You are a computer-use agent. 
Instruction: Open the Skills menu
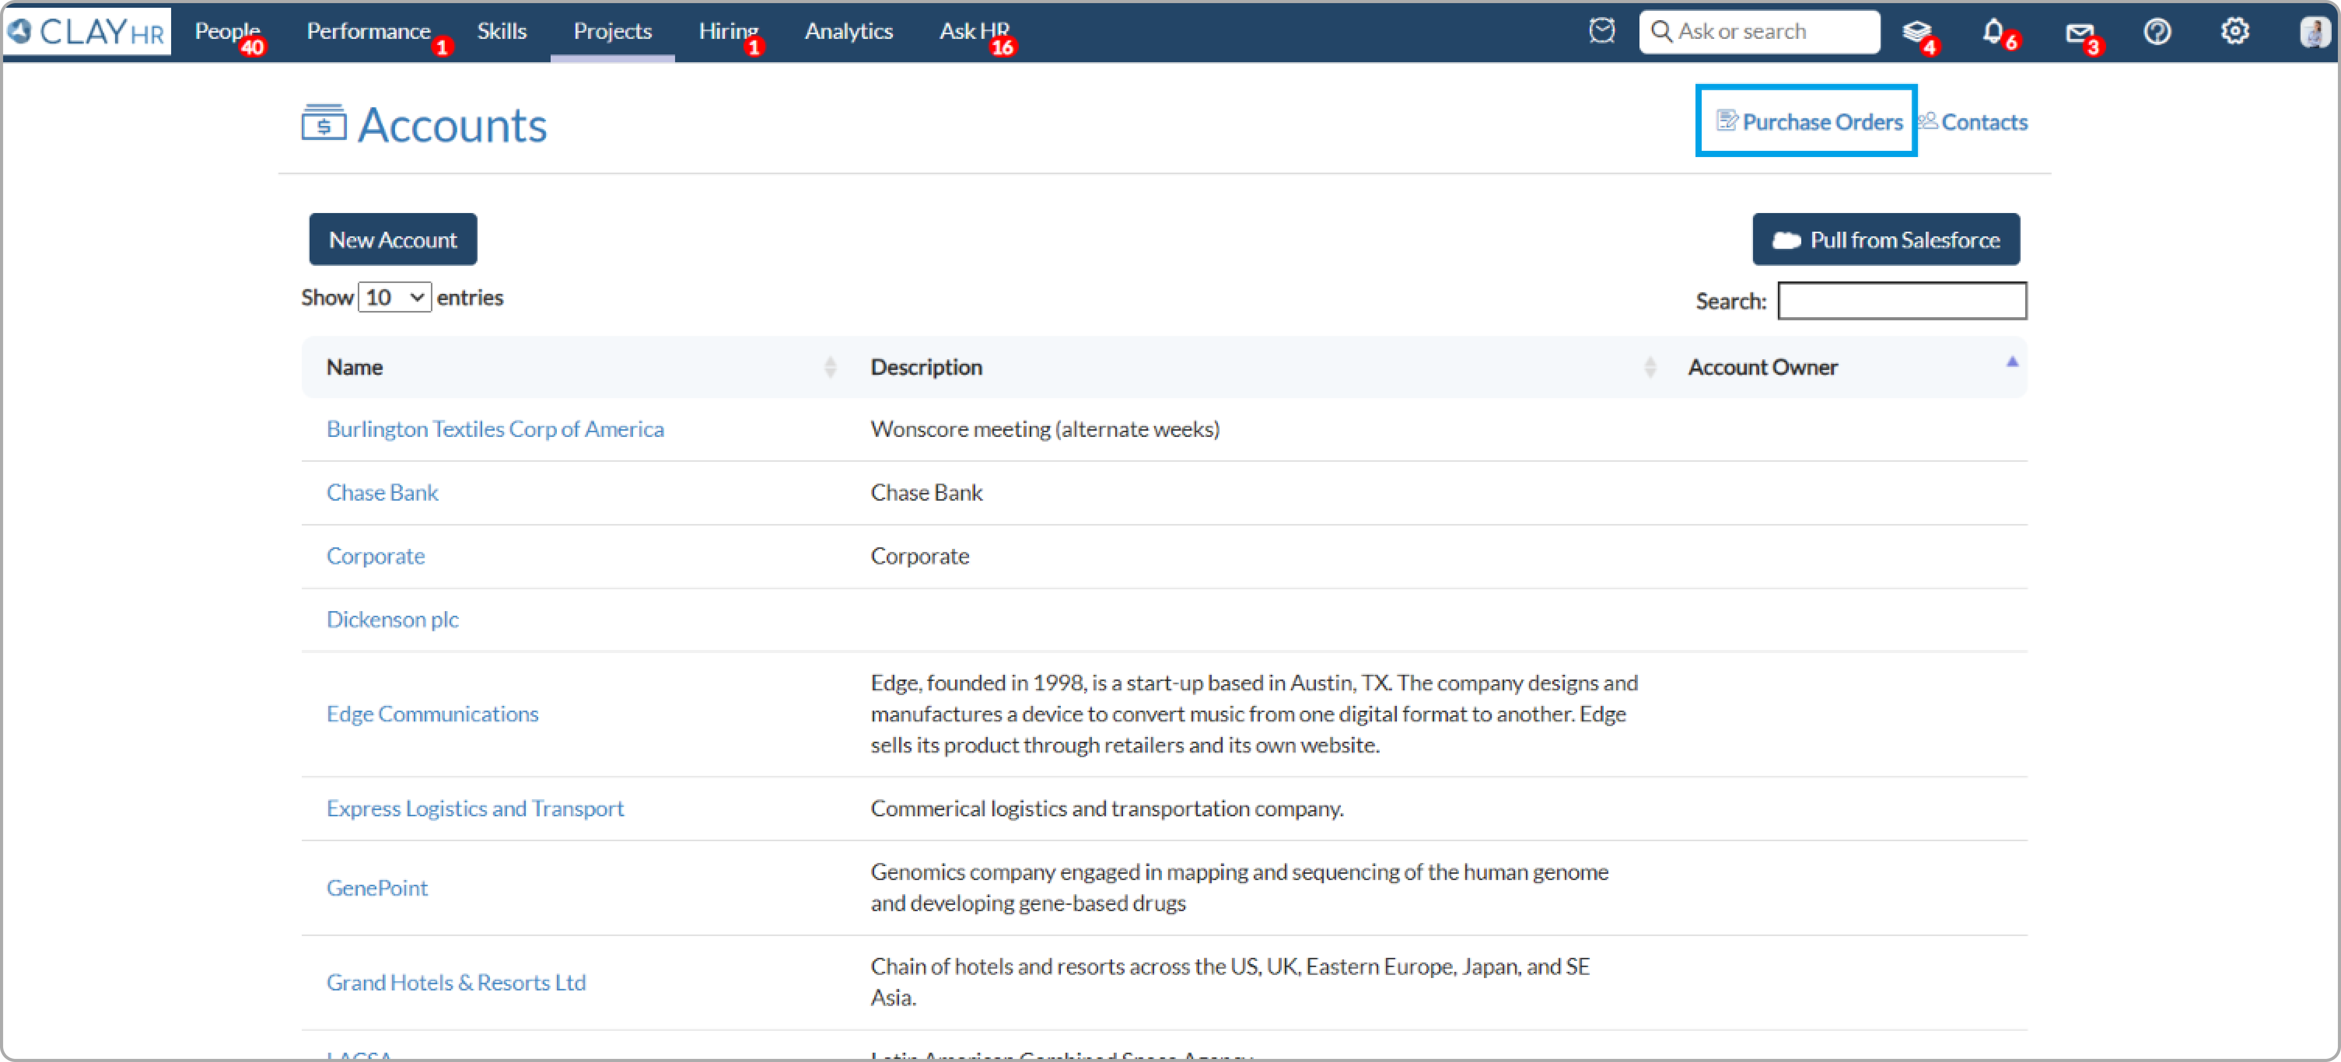point(502,32)
